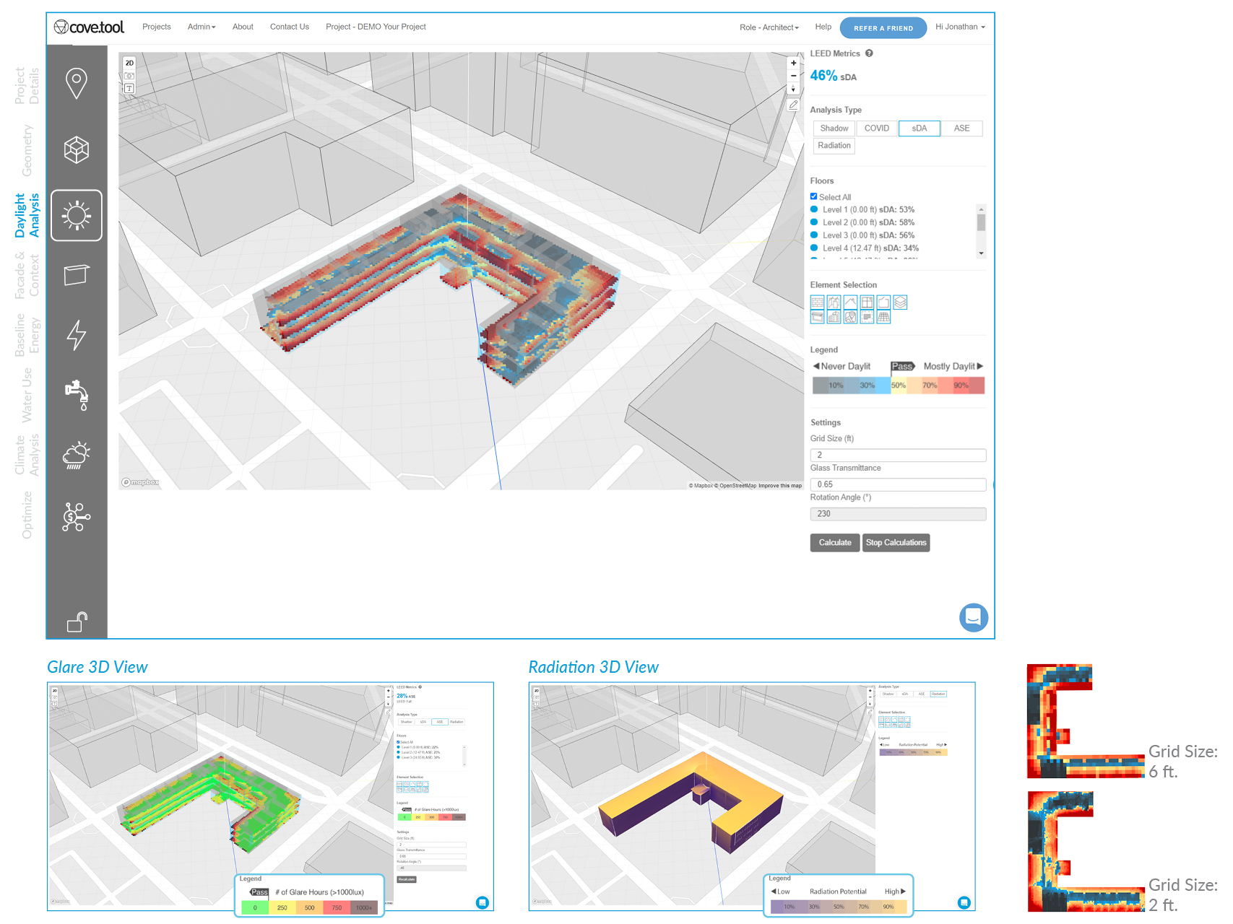Open the Water Use faucet icon

77,394
